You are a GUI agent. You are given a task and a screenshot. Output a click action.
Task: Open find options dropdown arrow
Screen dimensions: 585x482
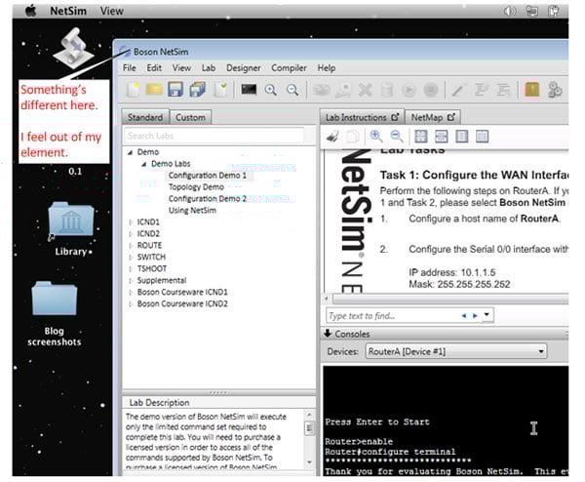tap(487, 314)
